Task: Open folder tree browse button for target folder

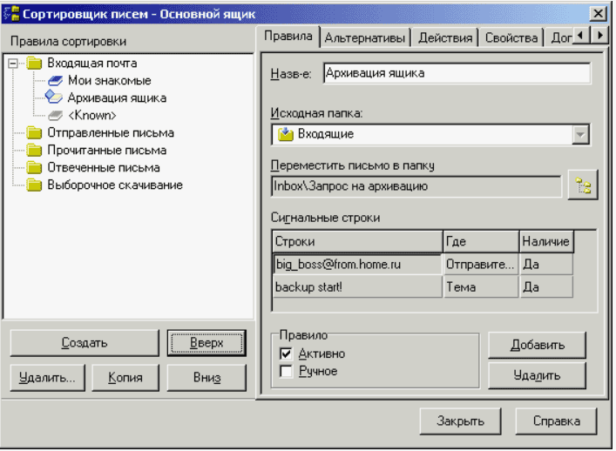Action: click(583, 185)
